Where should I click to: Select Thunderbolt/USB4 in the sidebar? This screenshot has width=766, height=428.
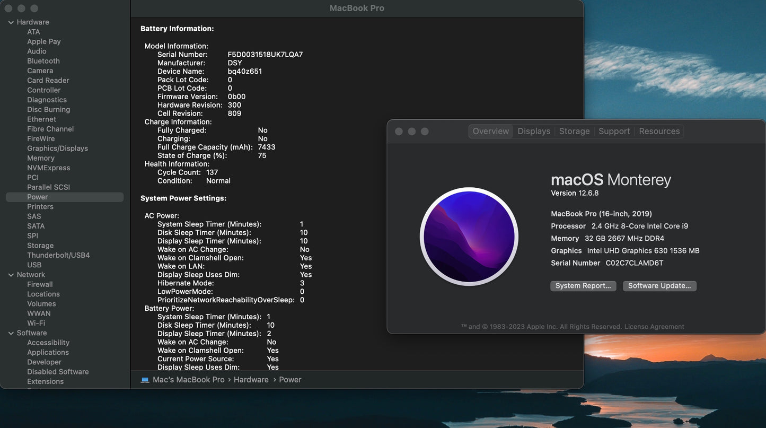[x=59, y=255]
